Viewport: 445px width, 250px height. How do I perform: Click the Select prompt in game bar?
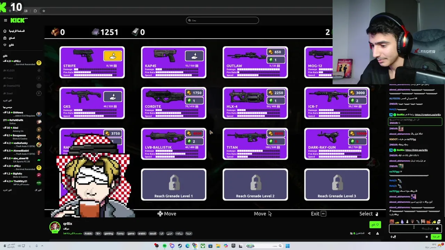369,214
